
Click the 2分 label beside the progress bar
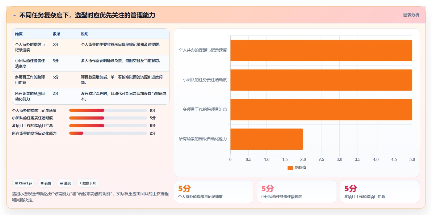153,133
